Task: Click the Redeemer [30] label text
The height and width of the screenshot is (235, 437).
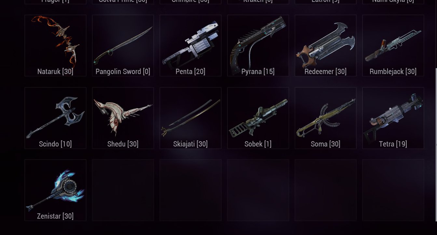Action: point(325,72)
